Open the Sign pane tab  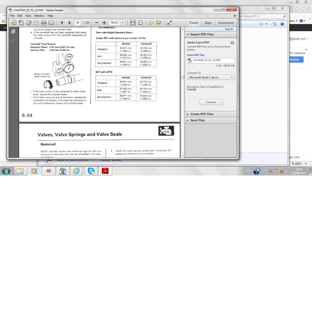[x=208, y=23]
